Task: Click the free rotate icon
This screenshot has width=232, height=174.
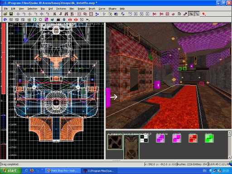Action: [x=123, y=14]
